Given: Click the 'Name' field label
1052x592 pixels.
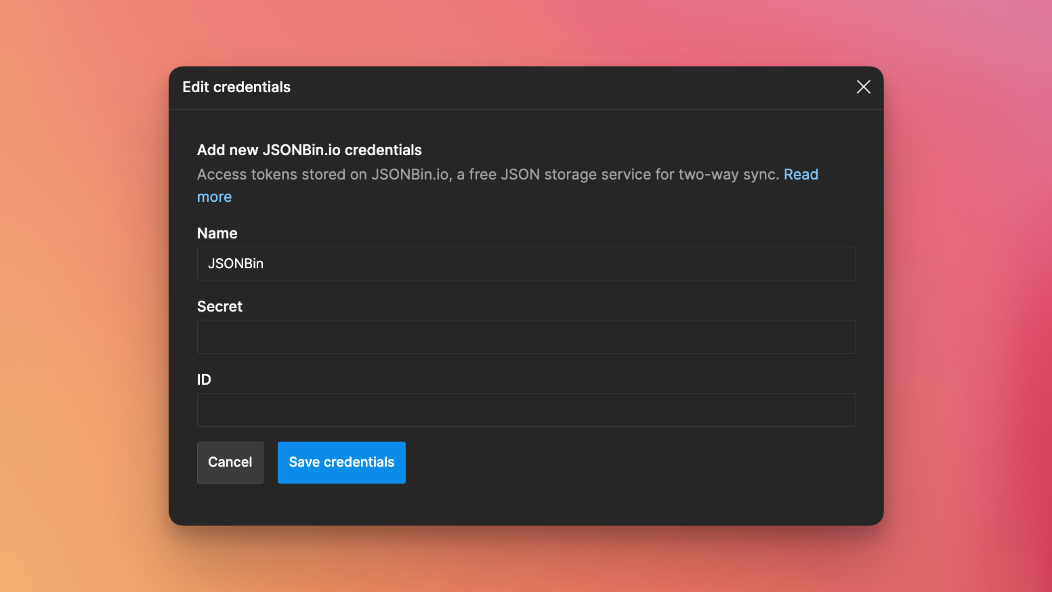Looking at the screenshot, I should point(217,233).
